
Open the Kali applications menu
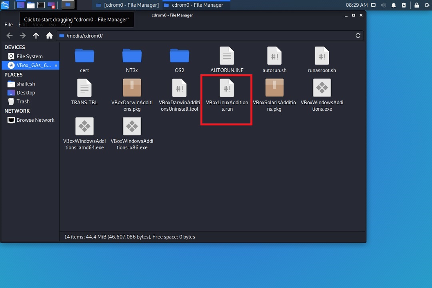coord(5,5)
